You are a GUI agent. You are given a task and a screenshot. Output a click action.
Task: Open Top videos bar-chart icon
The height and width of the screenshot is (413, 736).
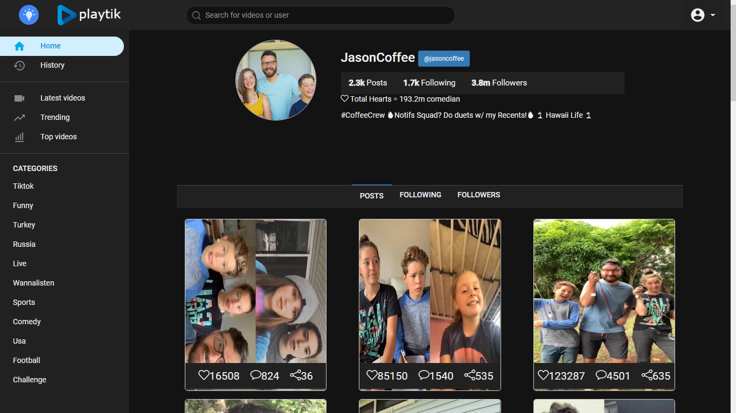pyautogui.click(x=19, y=137)
